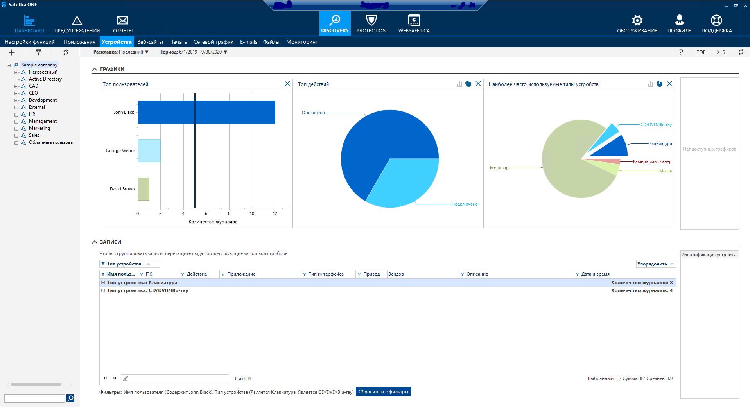Open the Protection module
Viewport: 750px width, 407px height.
coord(371,23)
